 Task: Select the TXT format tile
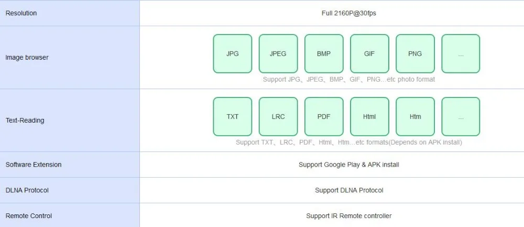coord(233,116)
